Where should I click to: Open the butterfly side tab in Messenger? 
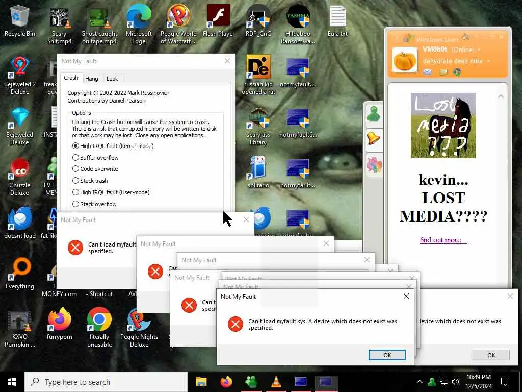pos(374,165)
